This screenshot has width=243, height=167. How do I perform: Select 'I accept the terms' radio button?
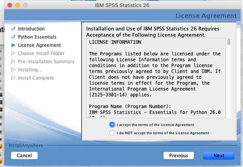coord(112,125)
